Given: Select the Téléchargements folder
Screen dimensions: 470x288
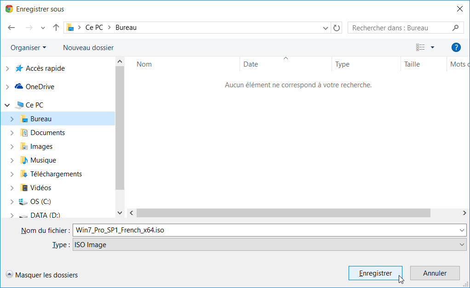Looking at the screenshot, I should pyautogui.click(x=56, y=174).
